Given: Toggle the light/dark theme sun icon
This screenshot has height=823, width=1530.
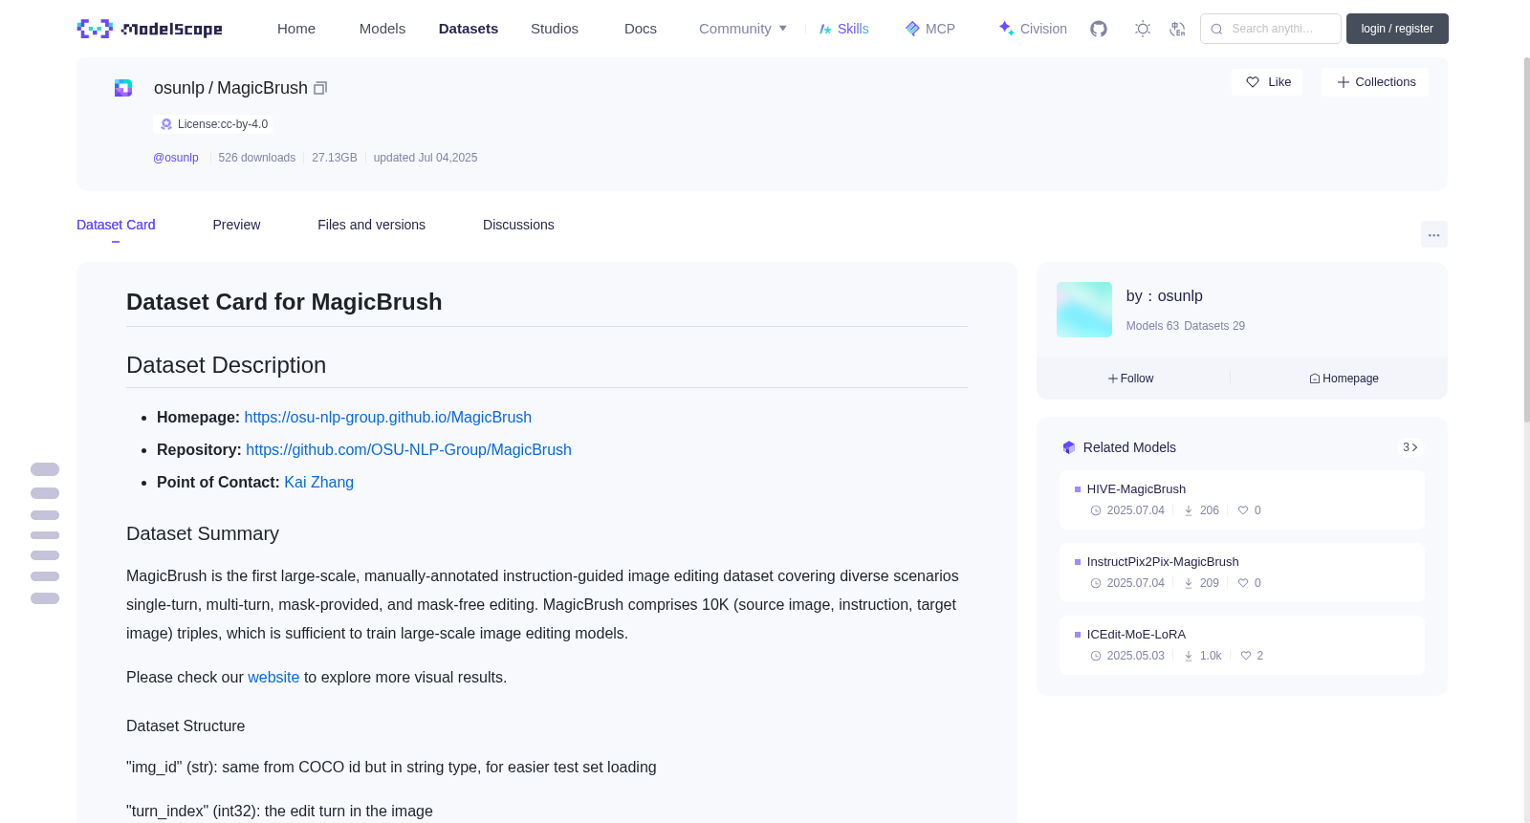Looking at the screenshot, I should (x=1143, y=29).
